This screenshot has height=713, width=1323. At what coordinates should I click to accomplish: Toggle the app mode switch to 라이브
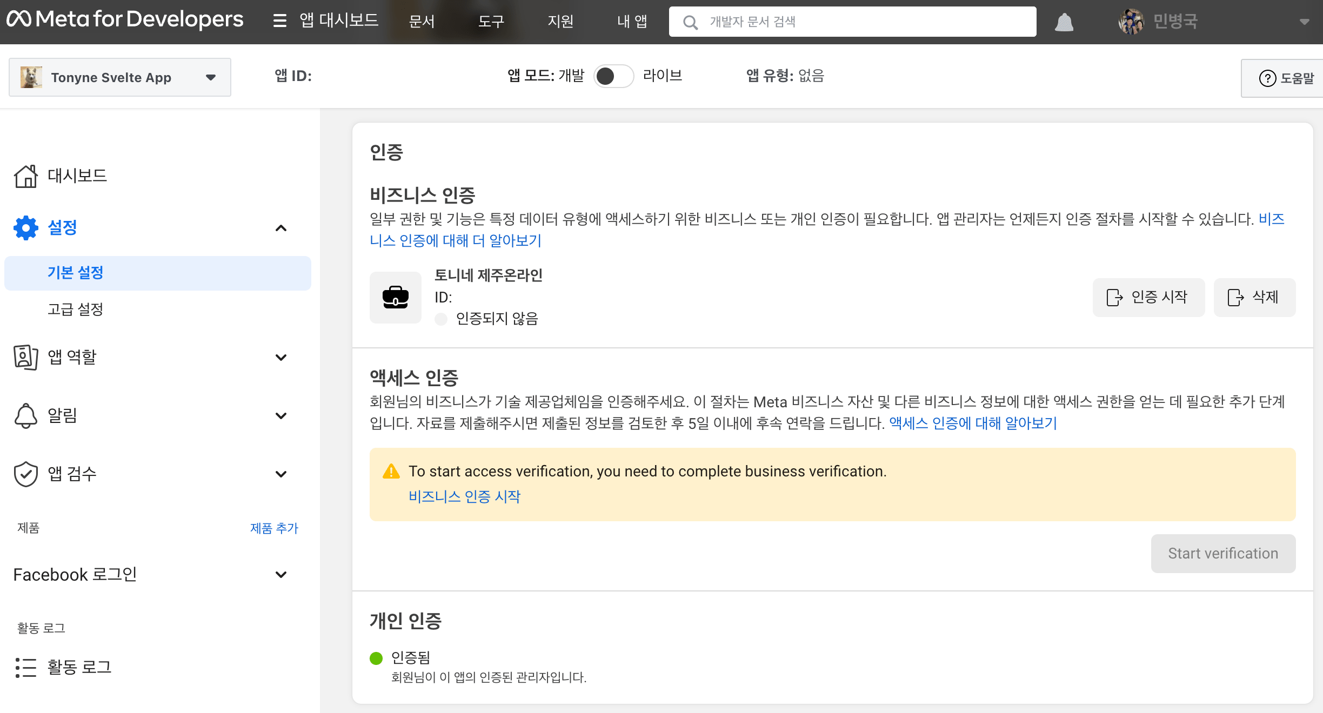click(x=613, y=76)
